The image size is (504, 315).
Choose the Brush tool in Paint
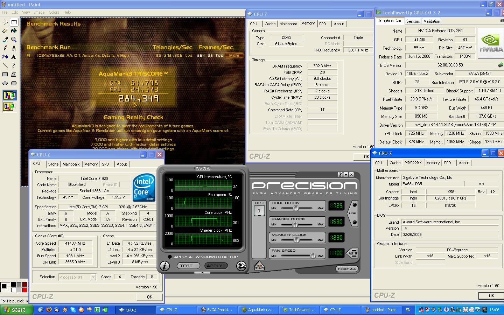[14, 48]
